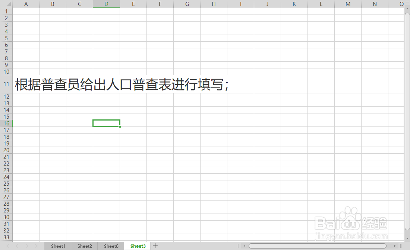Add a new worksheet with the plus button

pyautogui.click(x=155, y=246)
